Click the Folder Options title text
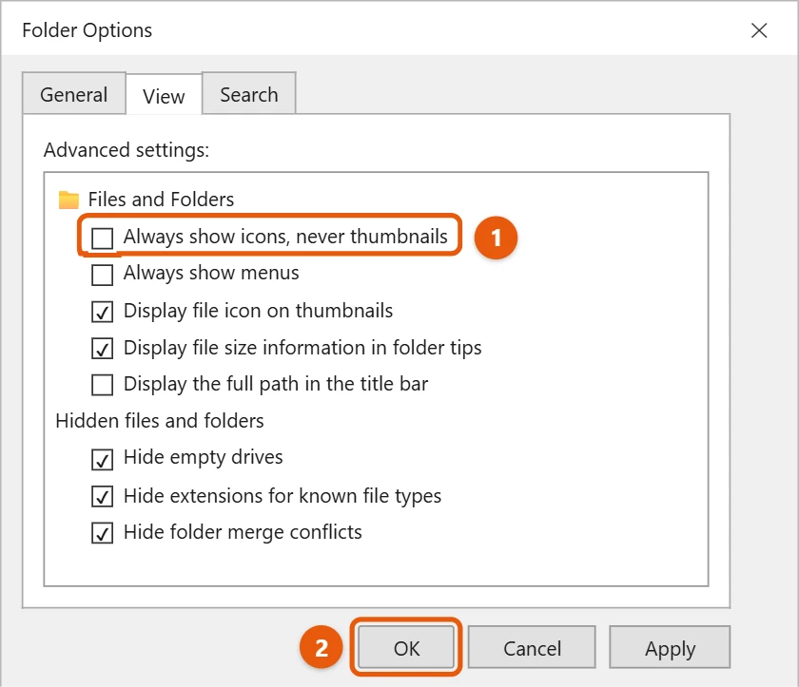The image size is (799, 687). [88, 30]
